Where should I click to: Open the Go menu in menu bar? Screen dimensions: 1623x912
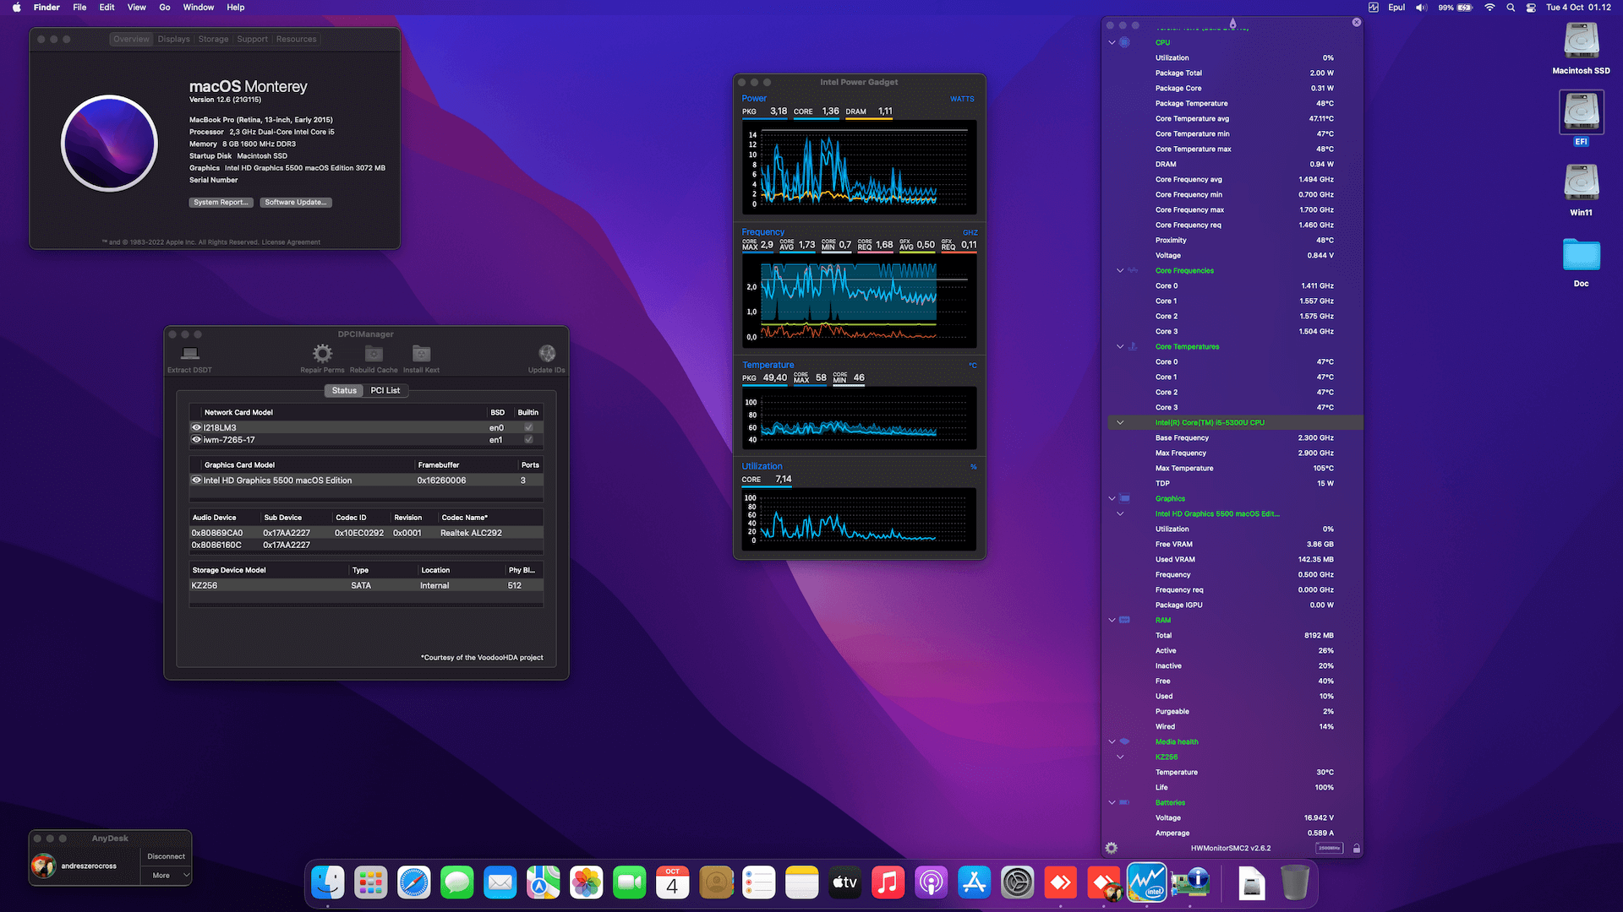tap(165, 8)
